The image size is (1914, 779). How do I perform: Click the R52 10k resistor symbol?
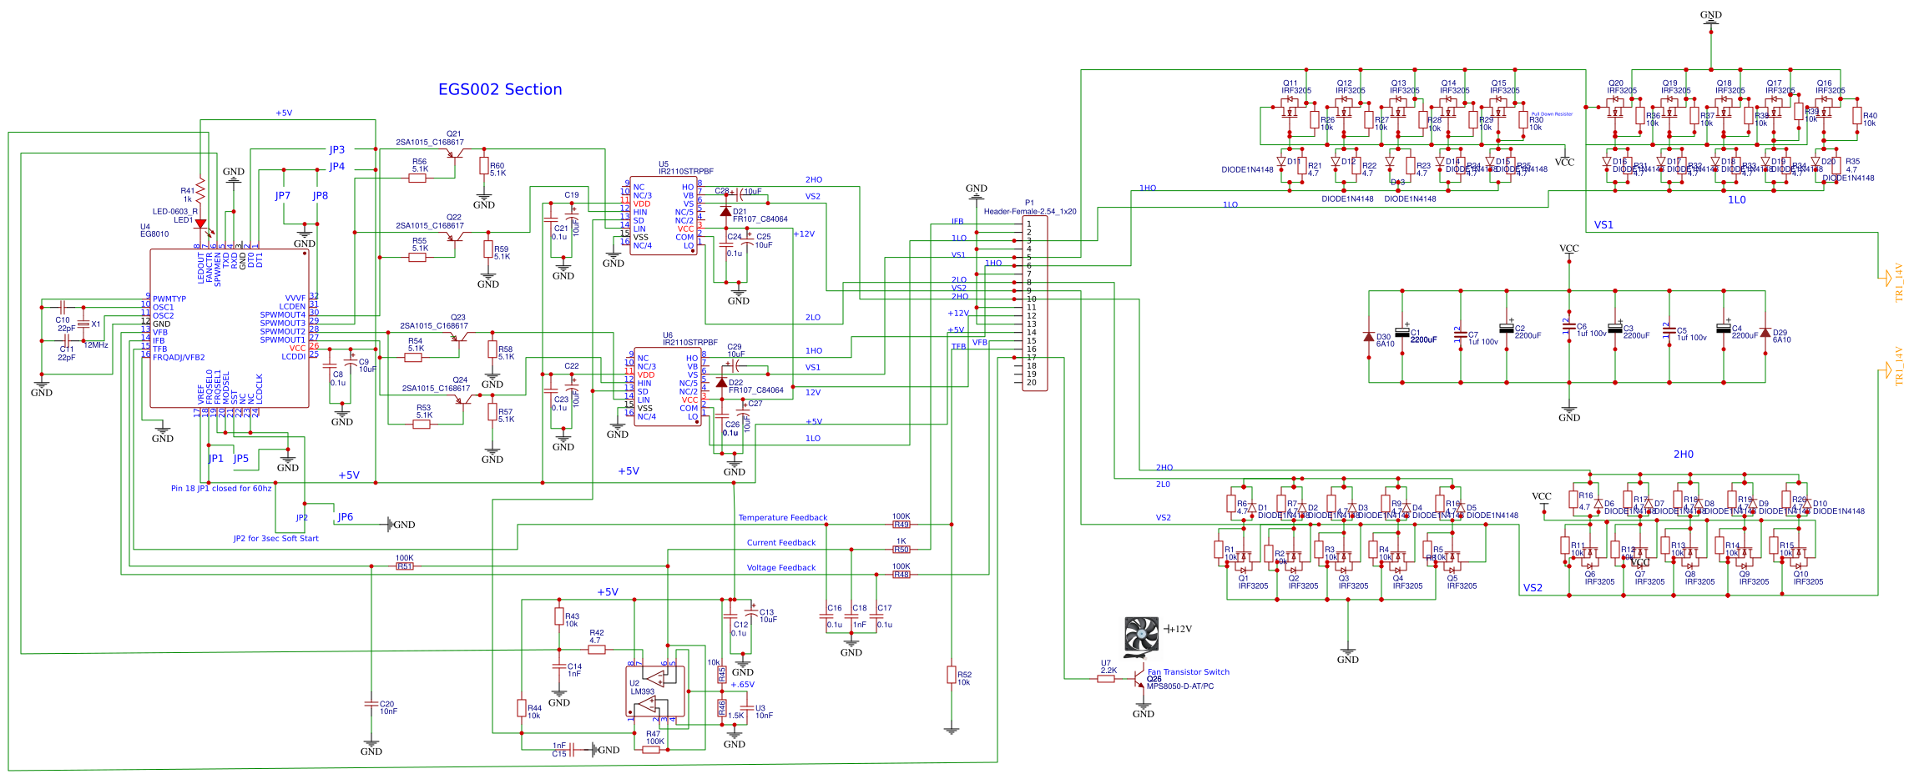tap(952, 675)
